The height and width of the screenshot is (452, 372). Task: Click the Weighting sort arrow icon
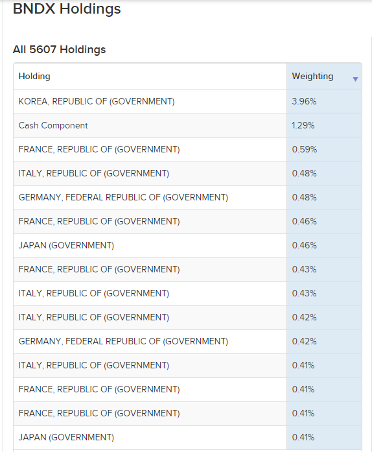click(x=355, y=79)
